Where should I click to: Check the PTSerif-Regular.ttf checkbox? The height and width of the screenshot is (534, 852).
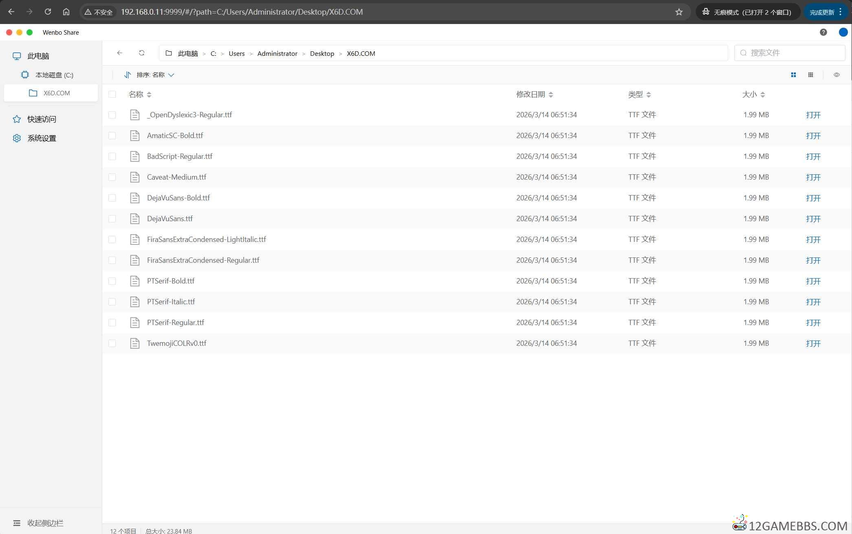112,323
